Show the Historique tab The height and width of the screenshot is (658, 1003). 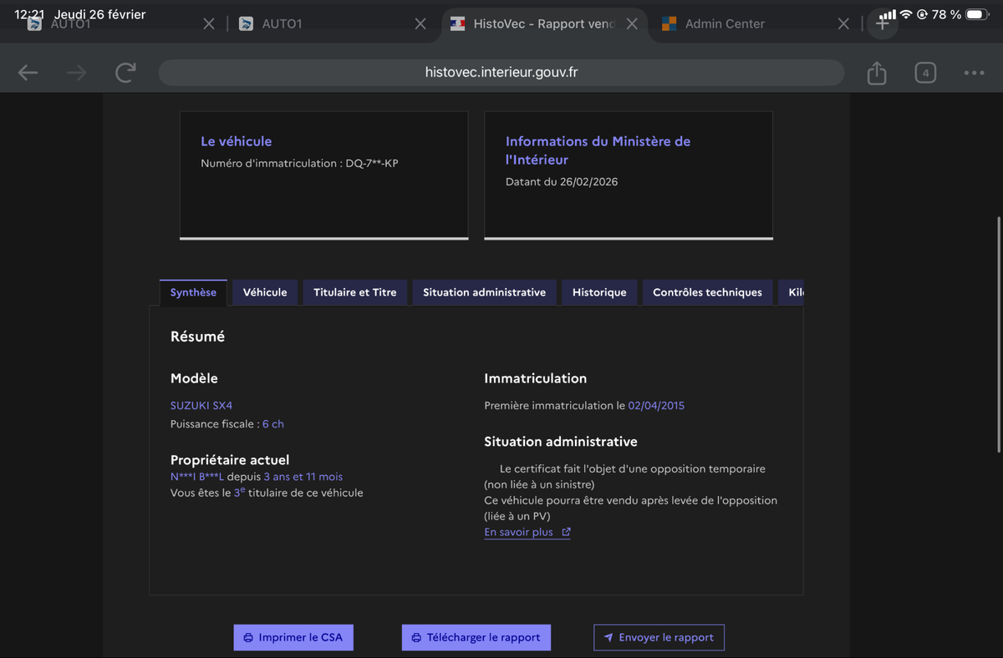[599, 292]
